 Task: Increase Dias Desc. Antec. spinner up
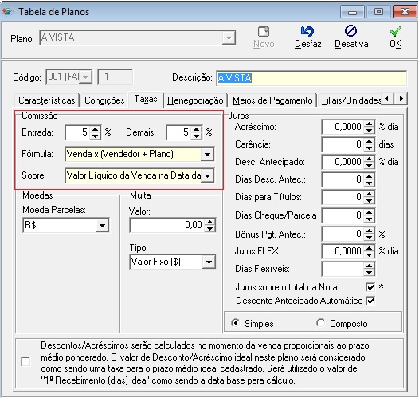pos(370,176)
